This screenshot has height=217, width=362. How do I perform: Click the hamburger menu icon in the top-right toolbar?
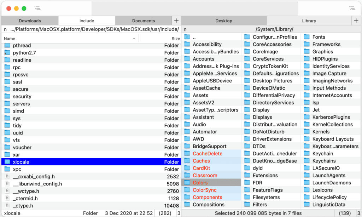point(352,8)
